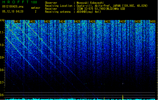Image resolution: width=158 pixels, height=100 pixels.
Task: Click the kHz axis unit label
Action: [2, 20]
